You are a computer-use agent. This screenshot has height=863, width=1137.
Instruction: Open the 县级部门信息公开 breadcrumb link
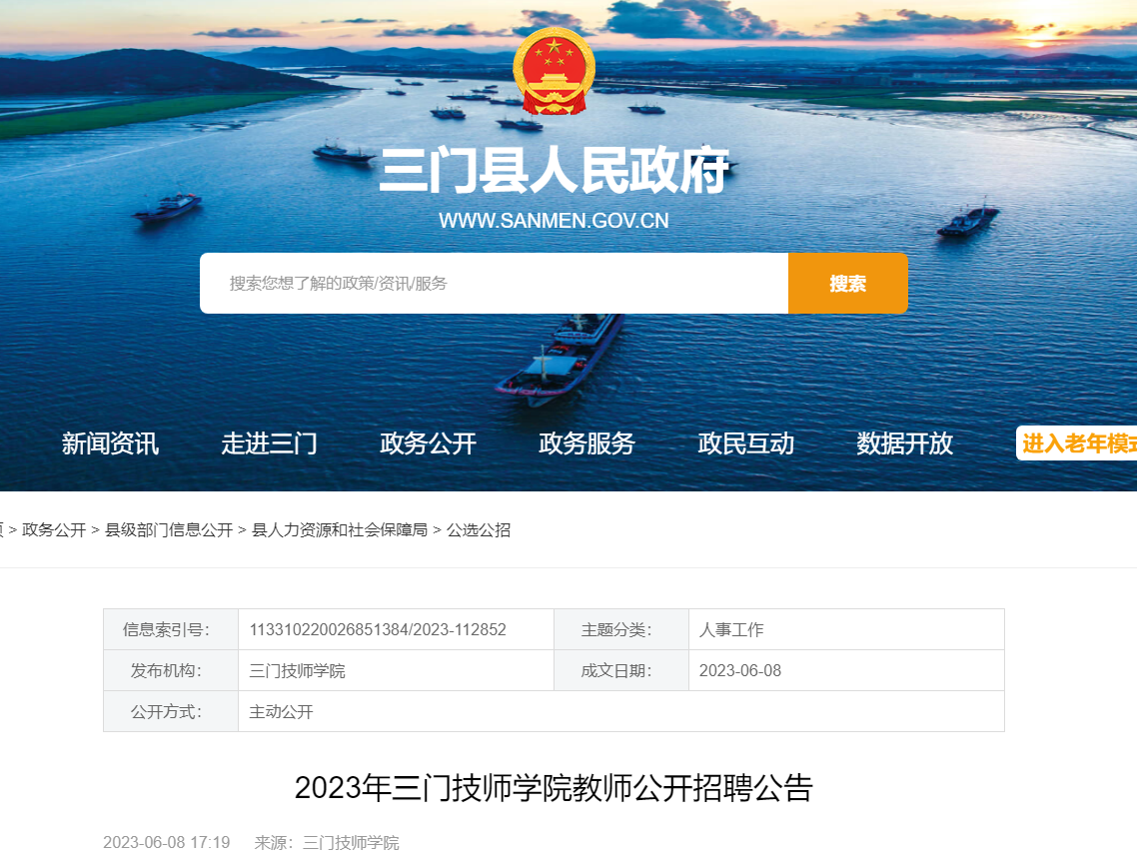(169, 530)
